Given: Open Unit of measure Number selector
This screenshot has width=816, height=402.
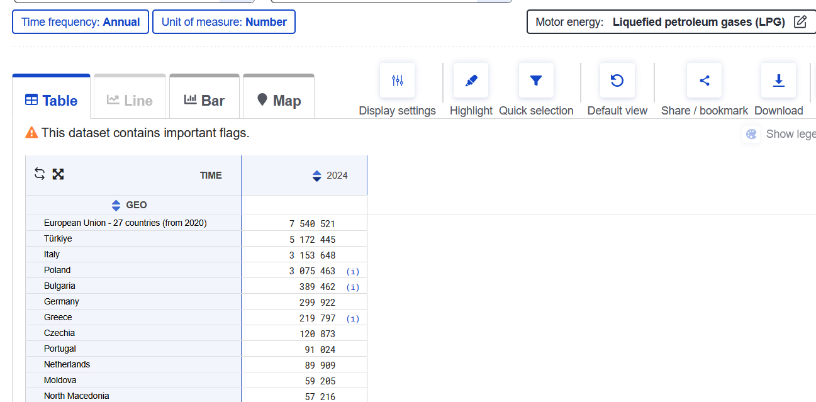Looking at the screenshot, I should tap(224, 22).
